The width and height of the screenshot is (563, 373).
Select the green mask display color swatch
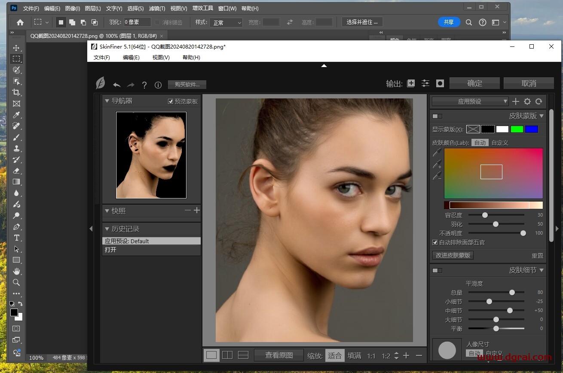pyautogui.click(x=517, y=129)
